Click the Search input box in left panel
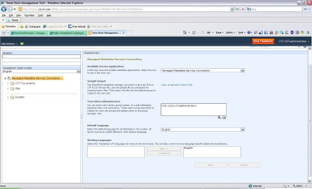Viewport: 312px width, 189px height. tap(42, 57)
